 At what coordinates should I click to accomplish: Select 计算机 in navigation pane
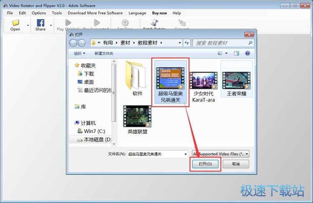click(x=85, y=123)
